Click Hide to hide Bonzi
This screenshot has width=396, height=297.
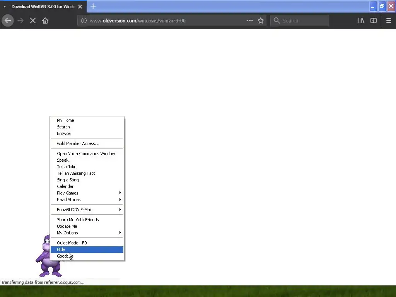coord(87,249)
